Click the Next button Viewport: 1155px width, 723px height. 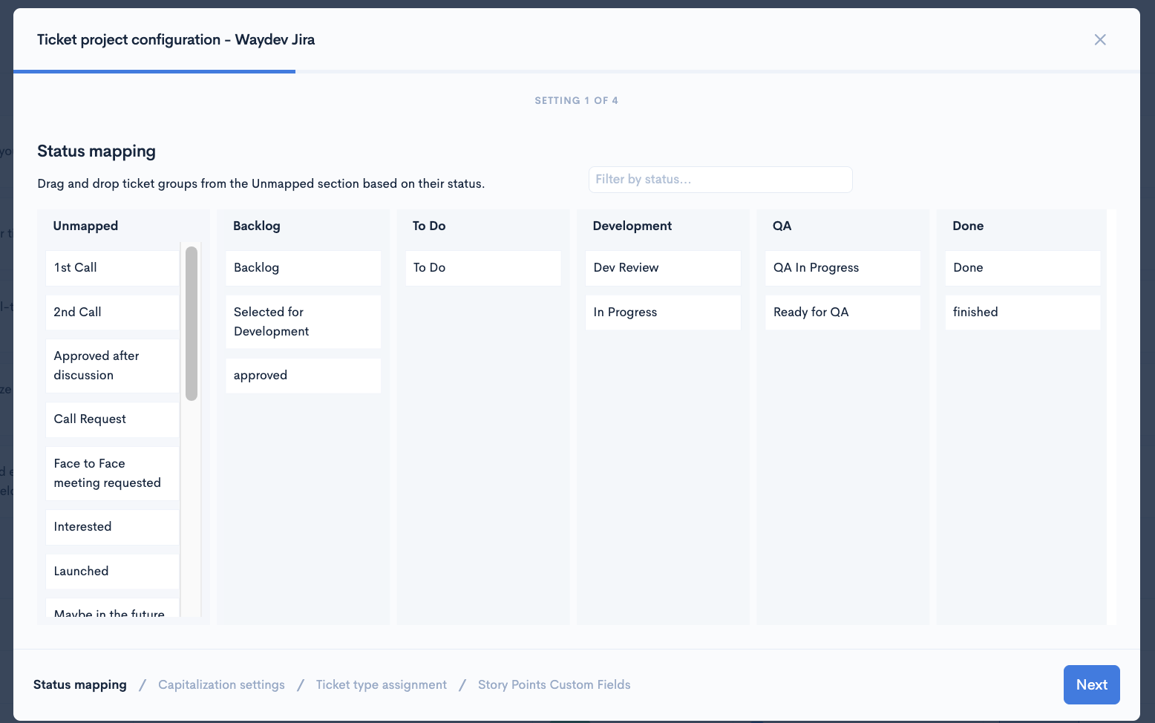tap(1091, 684)
